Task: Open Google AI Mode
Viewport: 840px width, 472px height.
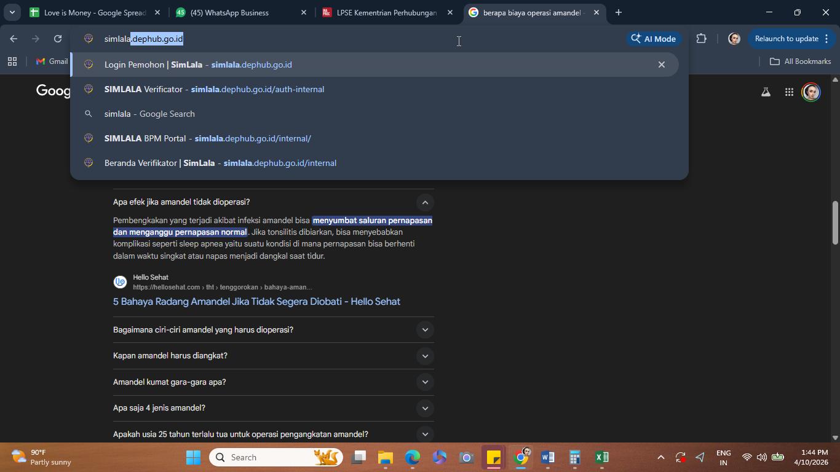Action: [x=654, y=39]
